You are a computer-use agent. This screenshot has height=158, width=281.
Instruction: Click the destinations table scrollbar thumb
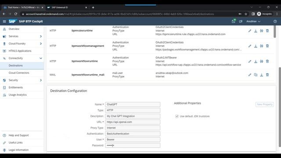275,32
